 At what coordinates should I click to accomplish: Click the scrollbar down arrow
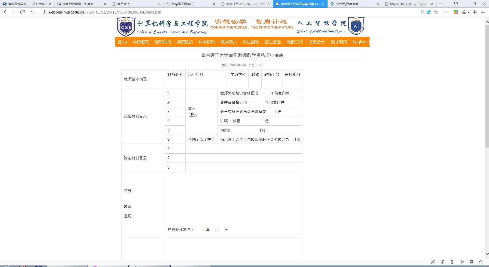click(x=487, y=254)
